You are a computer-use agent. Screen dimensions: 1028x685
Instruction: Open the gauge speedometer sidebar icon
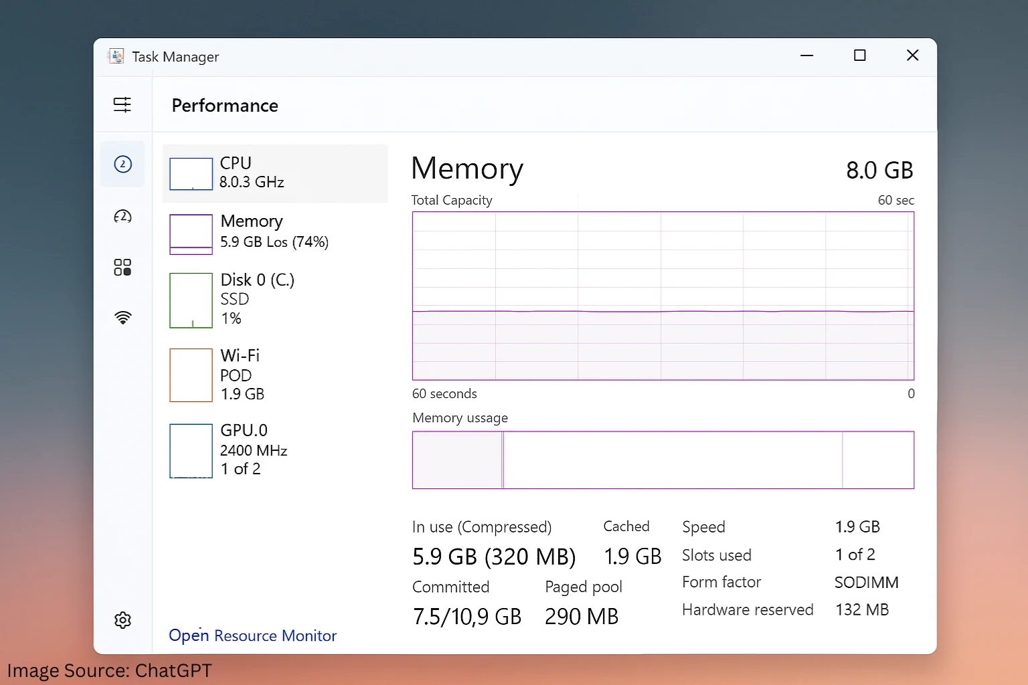122,216
